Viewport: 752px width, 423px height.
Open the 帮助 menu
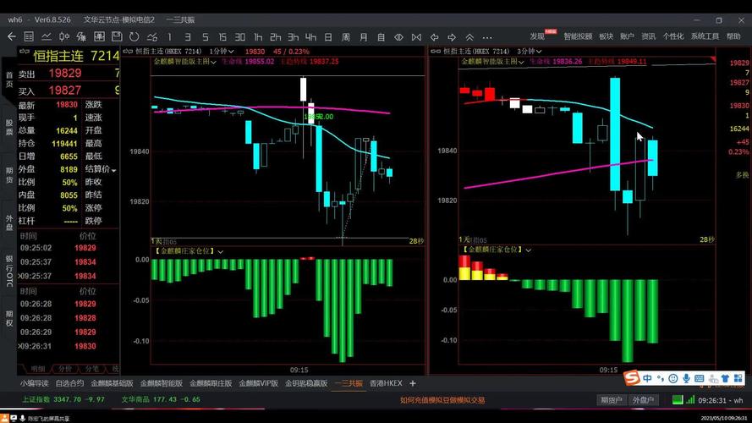click(x=733, y=36)
